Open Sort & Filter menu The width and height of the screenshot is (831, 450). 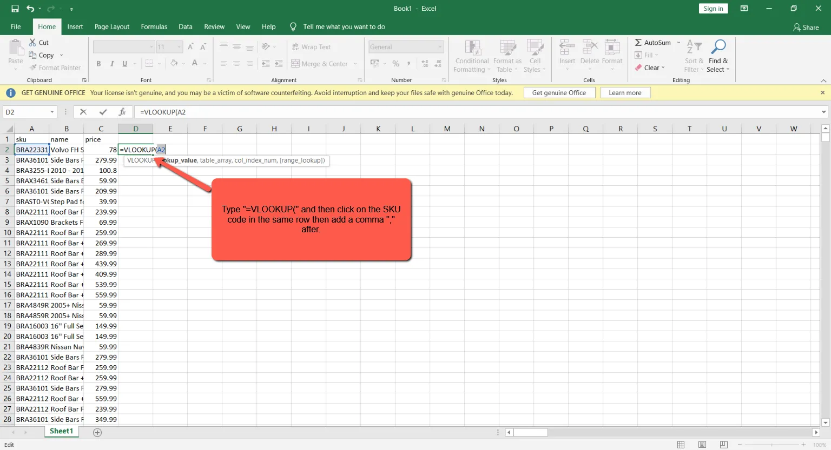pos(694,56)
